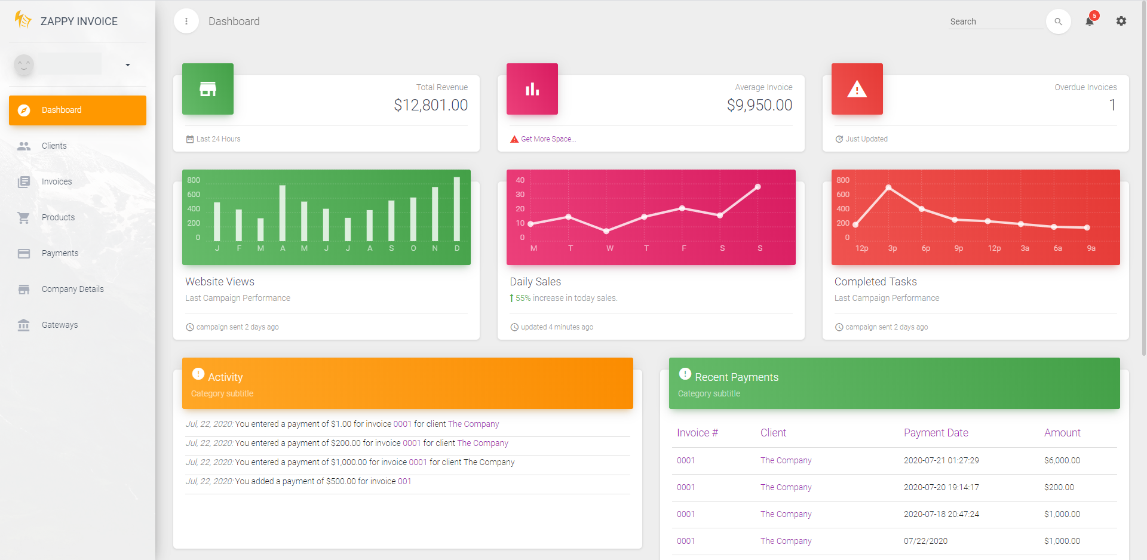This screenshot has height=560, width=1147.
Task: Click the search magnifier button
Action: tap(1058, 21)
